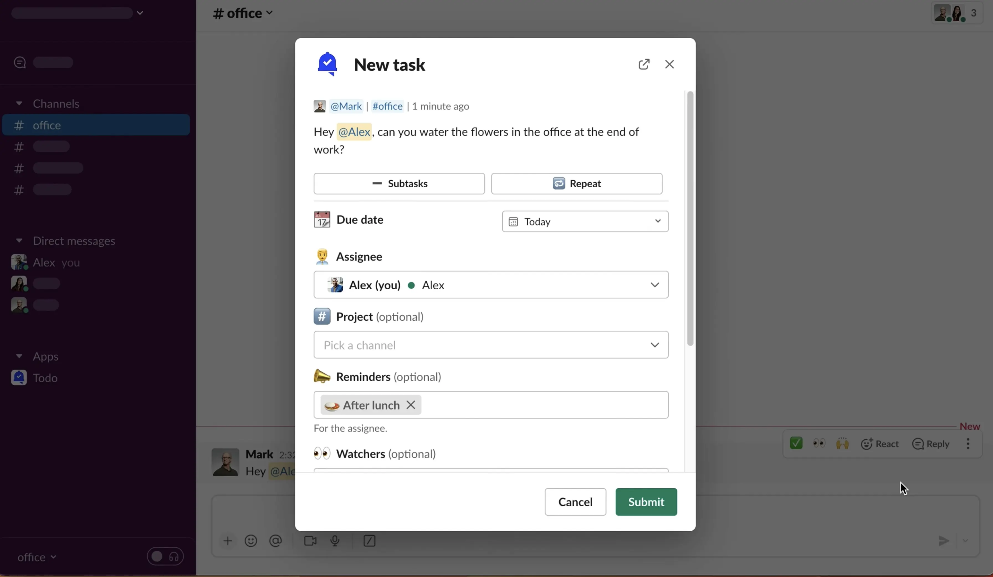Remove the After lunch reminder tag

[x=411, y=405]
